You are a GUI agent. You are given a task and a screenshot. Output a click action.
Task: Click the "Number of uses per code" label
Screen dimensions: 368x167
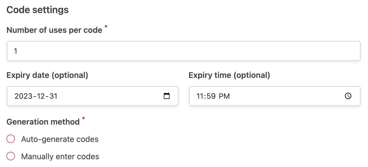(x=54, y=30)
